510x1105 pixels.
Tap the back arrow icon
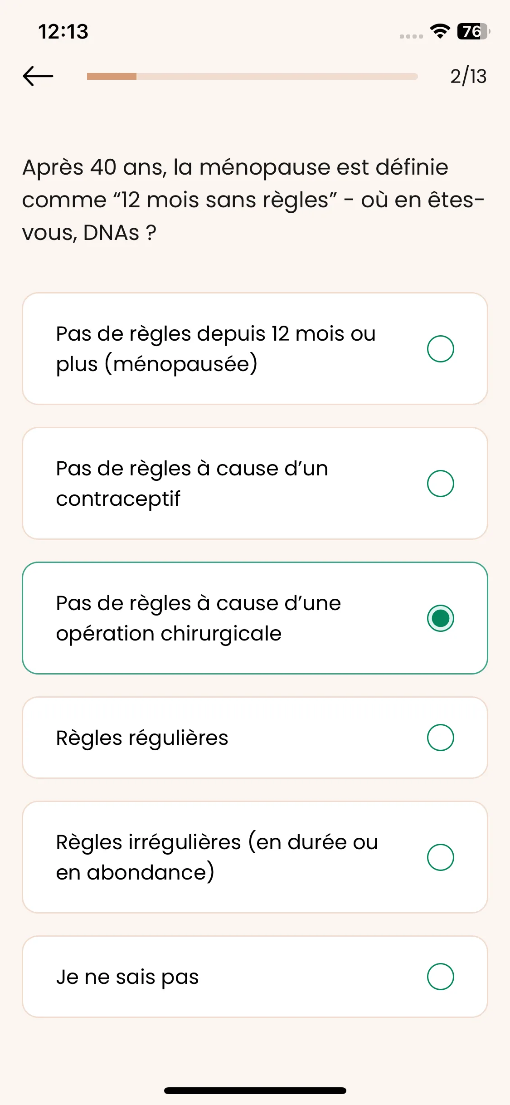(38, 76)
